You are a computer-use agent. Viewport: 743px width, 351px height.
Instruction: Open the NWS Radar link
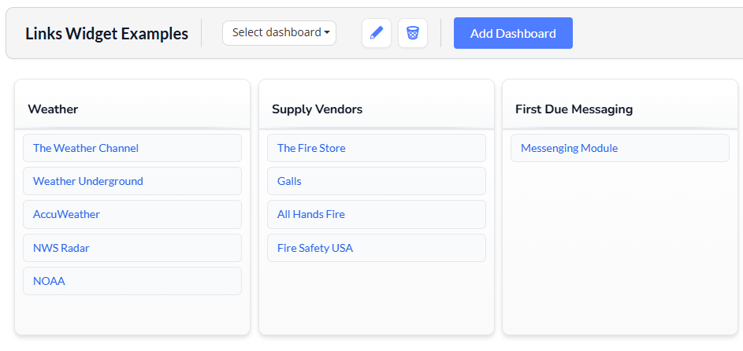click(61, 248)
